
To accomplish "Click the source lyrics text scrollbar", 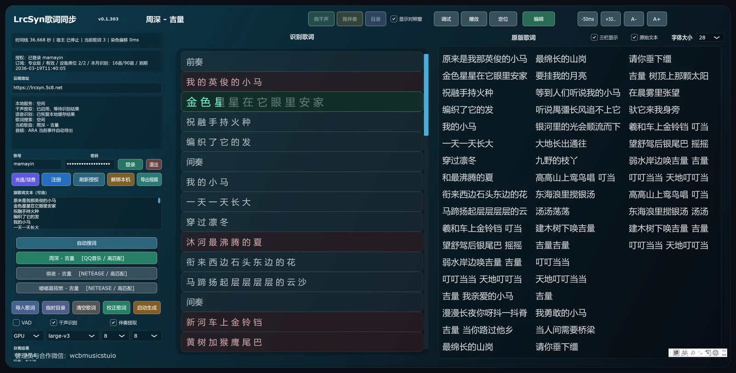I will (x=159, y=201).
